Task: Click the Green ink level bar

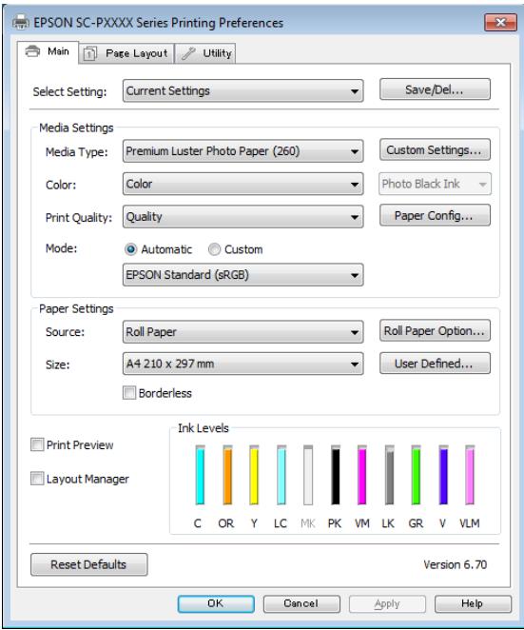Action: coord(416,475)
